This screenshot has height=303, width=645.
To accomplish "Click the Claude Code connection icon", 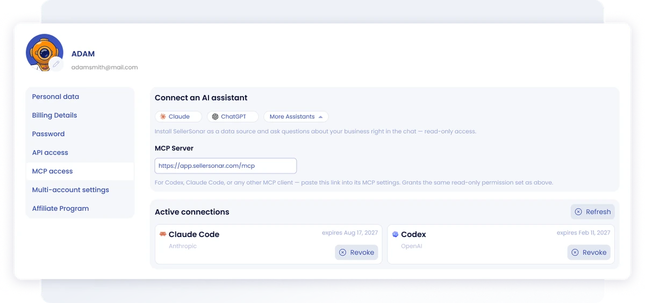I will (163, 234).
